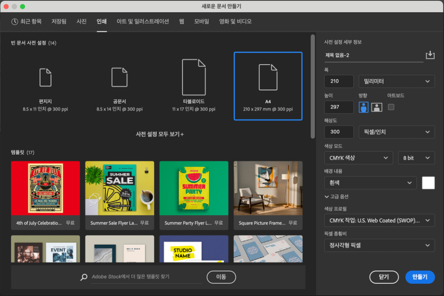Click the green macOS zoom window button
Viewport: 444px width, 296px height.
point(23,6)
